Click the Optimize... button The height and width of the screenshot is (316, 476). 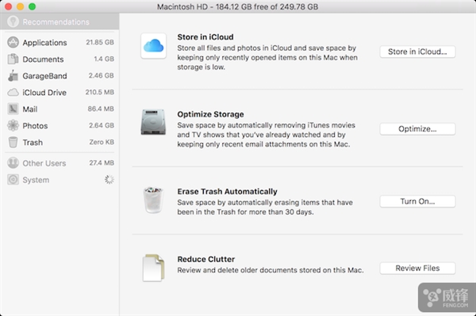click(x=417, y=129)
